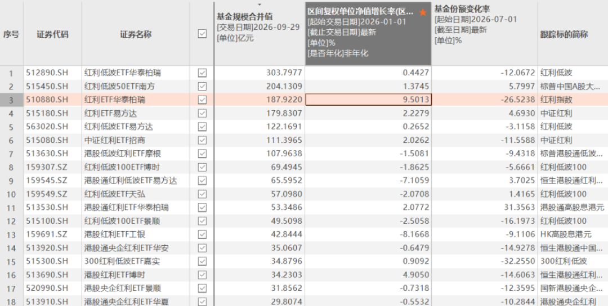The width and height of the screenshot is (608, 306).
Task: Toggle the select-all checkbox in header
Action: (x=202, y=34)
